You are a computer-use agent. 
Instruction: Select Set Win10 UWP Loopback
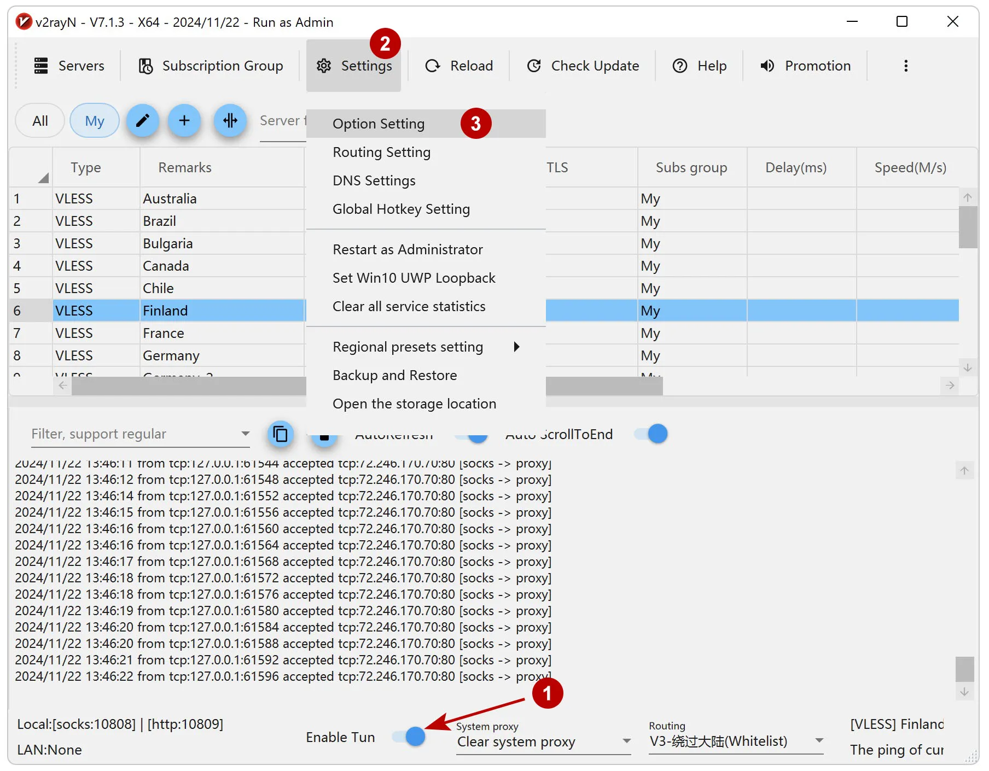point(426,278)
